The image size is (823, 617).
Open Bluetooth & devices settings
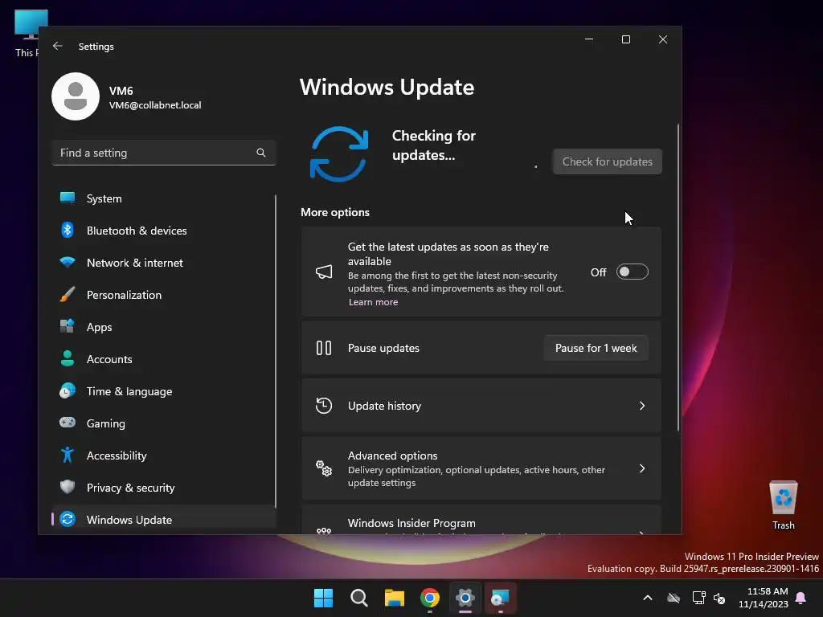point(163,231)
